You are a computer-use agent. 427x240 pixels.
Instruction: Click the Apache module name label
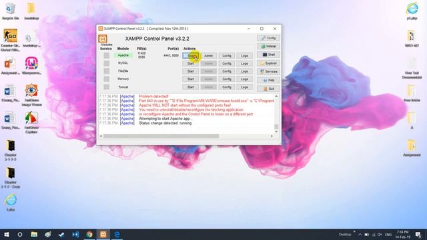click(x=123, y=55)
